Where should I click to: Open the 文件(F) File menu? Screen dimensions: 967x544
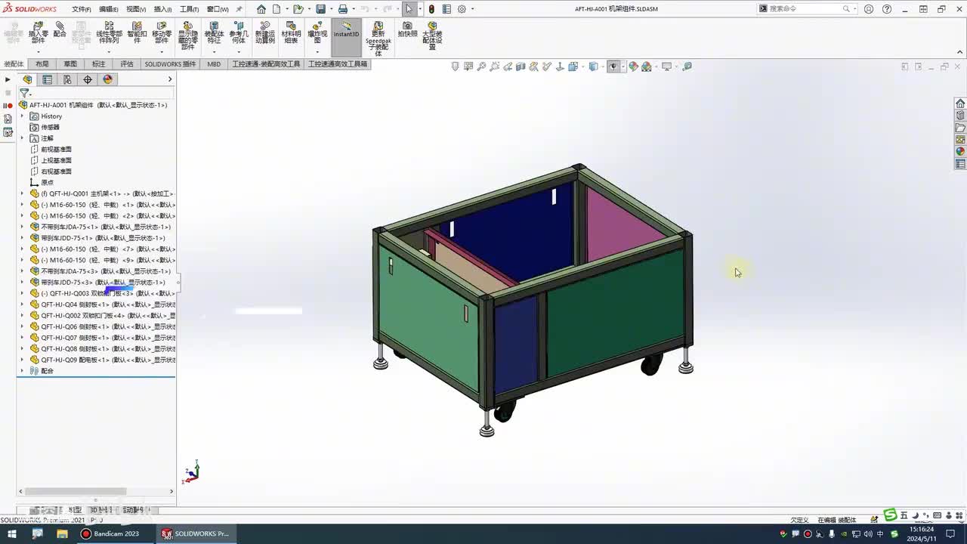(82, 9)
